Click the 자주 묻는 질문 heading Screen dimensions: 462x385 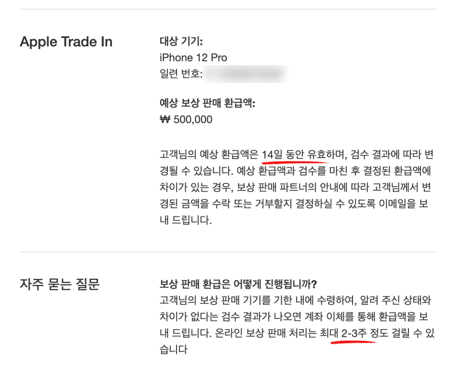pos(60,284)
